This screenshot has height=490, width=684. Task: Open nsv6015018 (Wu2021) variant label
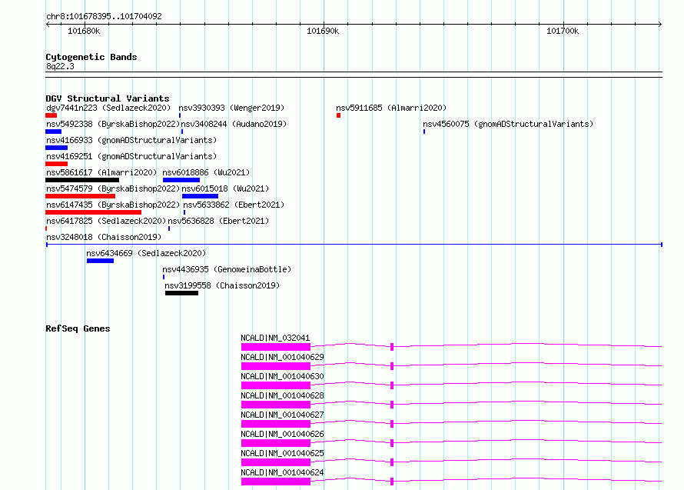point(225,188)
